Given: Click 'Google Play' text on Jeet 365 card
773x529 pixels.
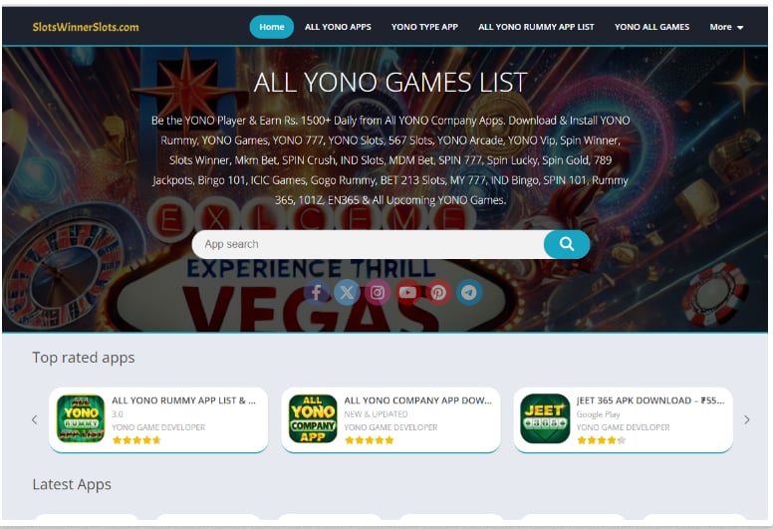Looking at the screenshot, I should click(598, 414).
